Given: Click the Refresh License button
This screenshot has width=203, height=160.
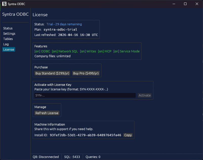Looking at the screenshot, I should (x=47, y=113).
